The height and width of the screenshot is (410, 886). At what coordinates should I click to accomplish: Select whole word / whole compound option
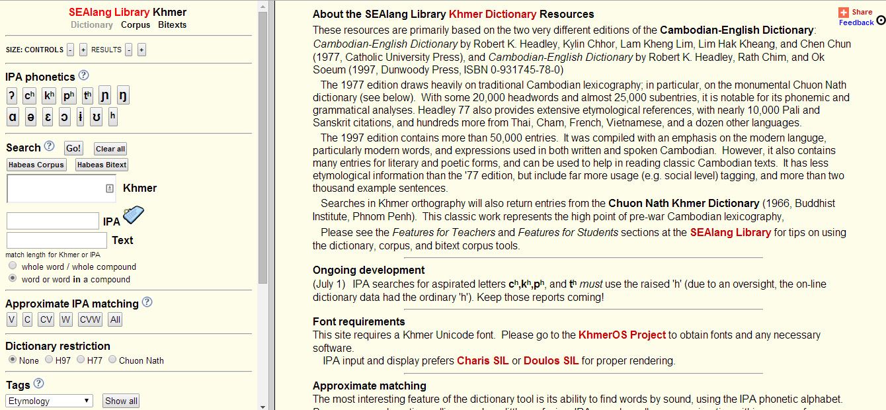click(13, 266)
